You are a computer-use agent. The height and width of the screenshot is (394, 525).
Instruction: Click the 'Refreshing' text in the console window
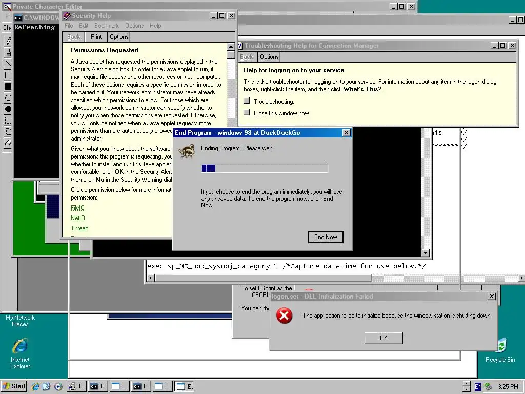(34, 27)
